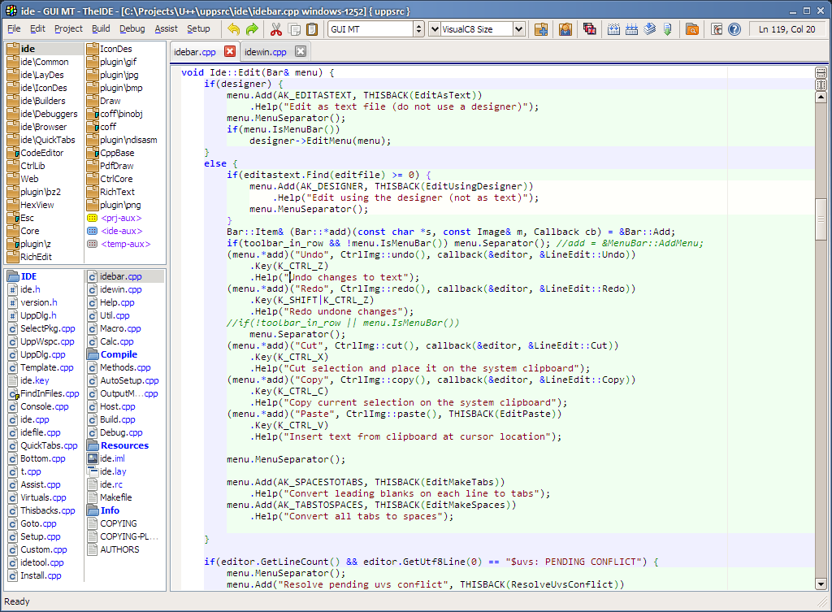
Task: Click the blue Help question mark icon
Action: click(734, 29)
